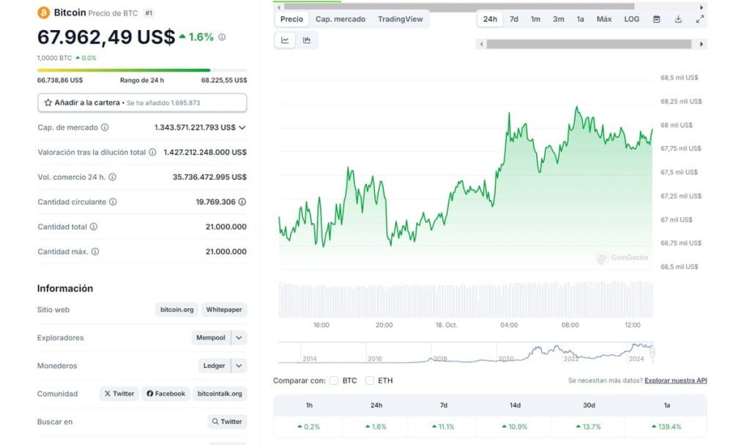Viewport: 750px width, 445px height.
Task: Click the Bitcoin logo icon
Action: pyautogui.click(x=43, y=12)
